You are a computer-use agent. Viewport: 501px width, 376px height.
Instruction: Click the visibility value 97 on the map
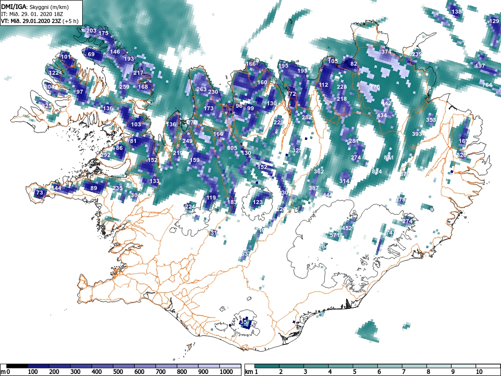[80, 92]
